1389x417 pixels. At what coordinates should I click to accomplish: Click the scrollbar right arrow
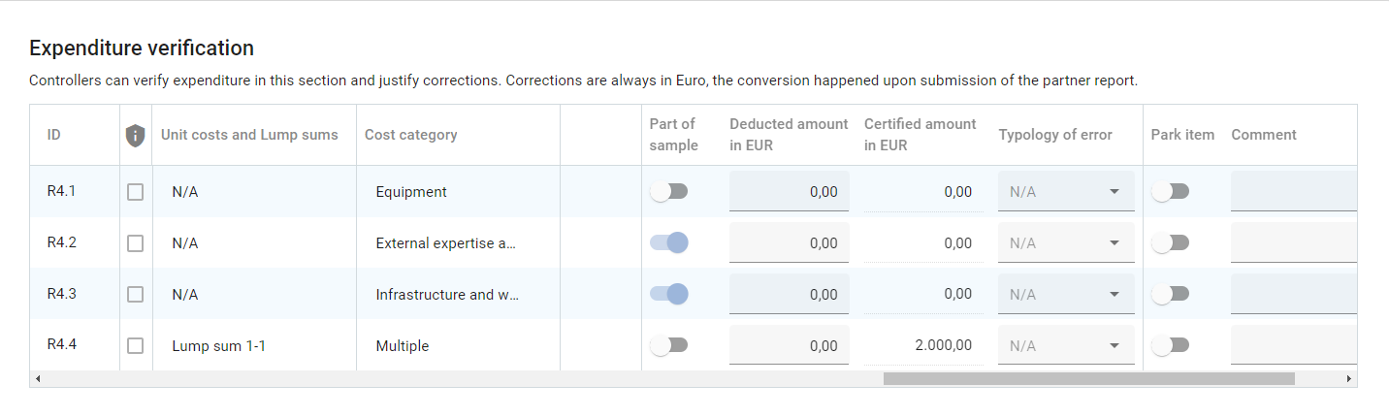[1348, 379]
